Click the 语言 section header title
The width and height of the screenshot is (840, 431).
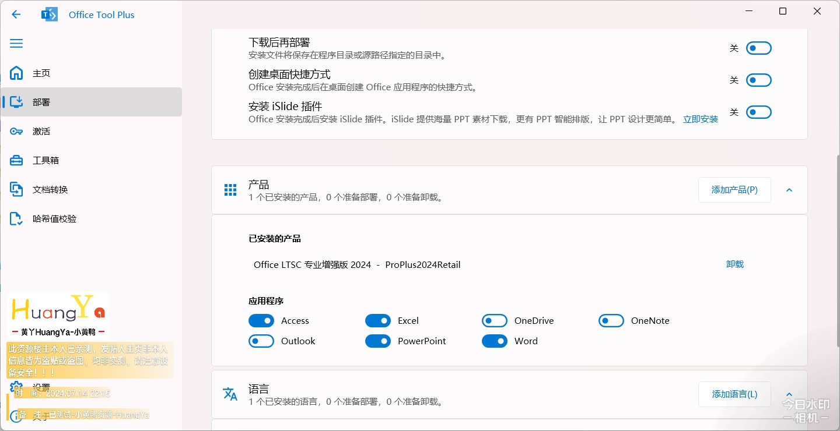[x=259, y=389]
